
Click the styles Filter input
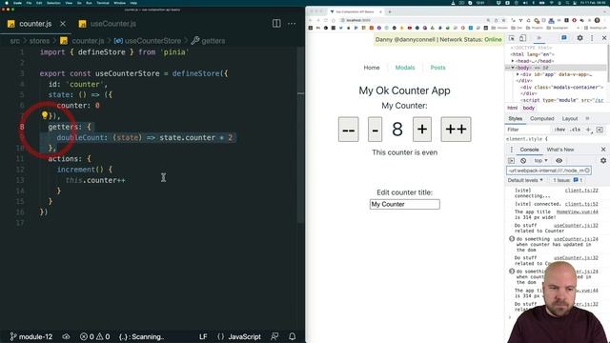pyautogui.click(x=529, y=130)
